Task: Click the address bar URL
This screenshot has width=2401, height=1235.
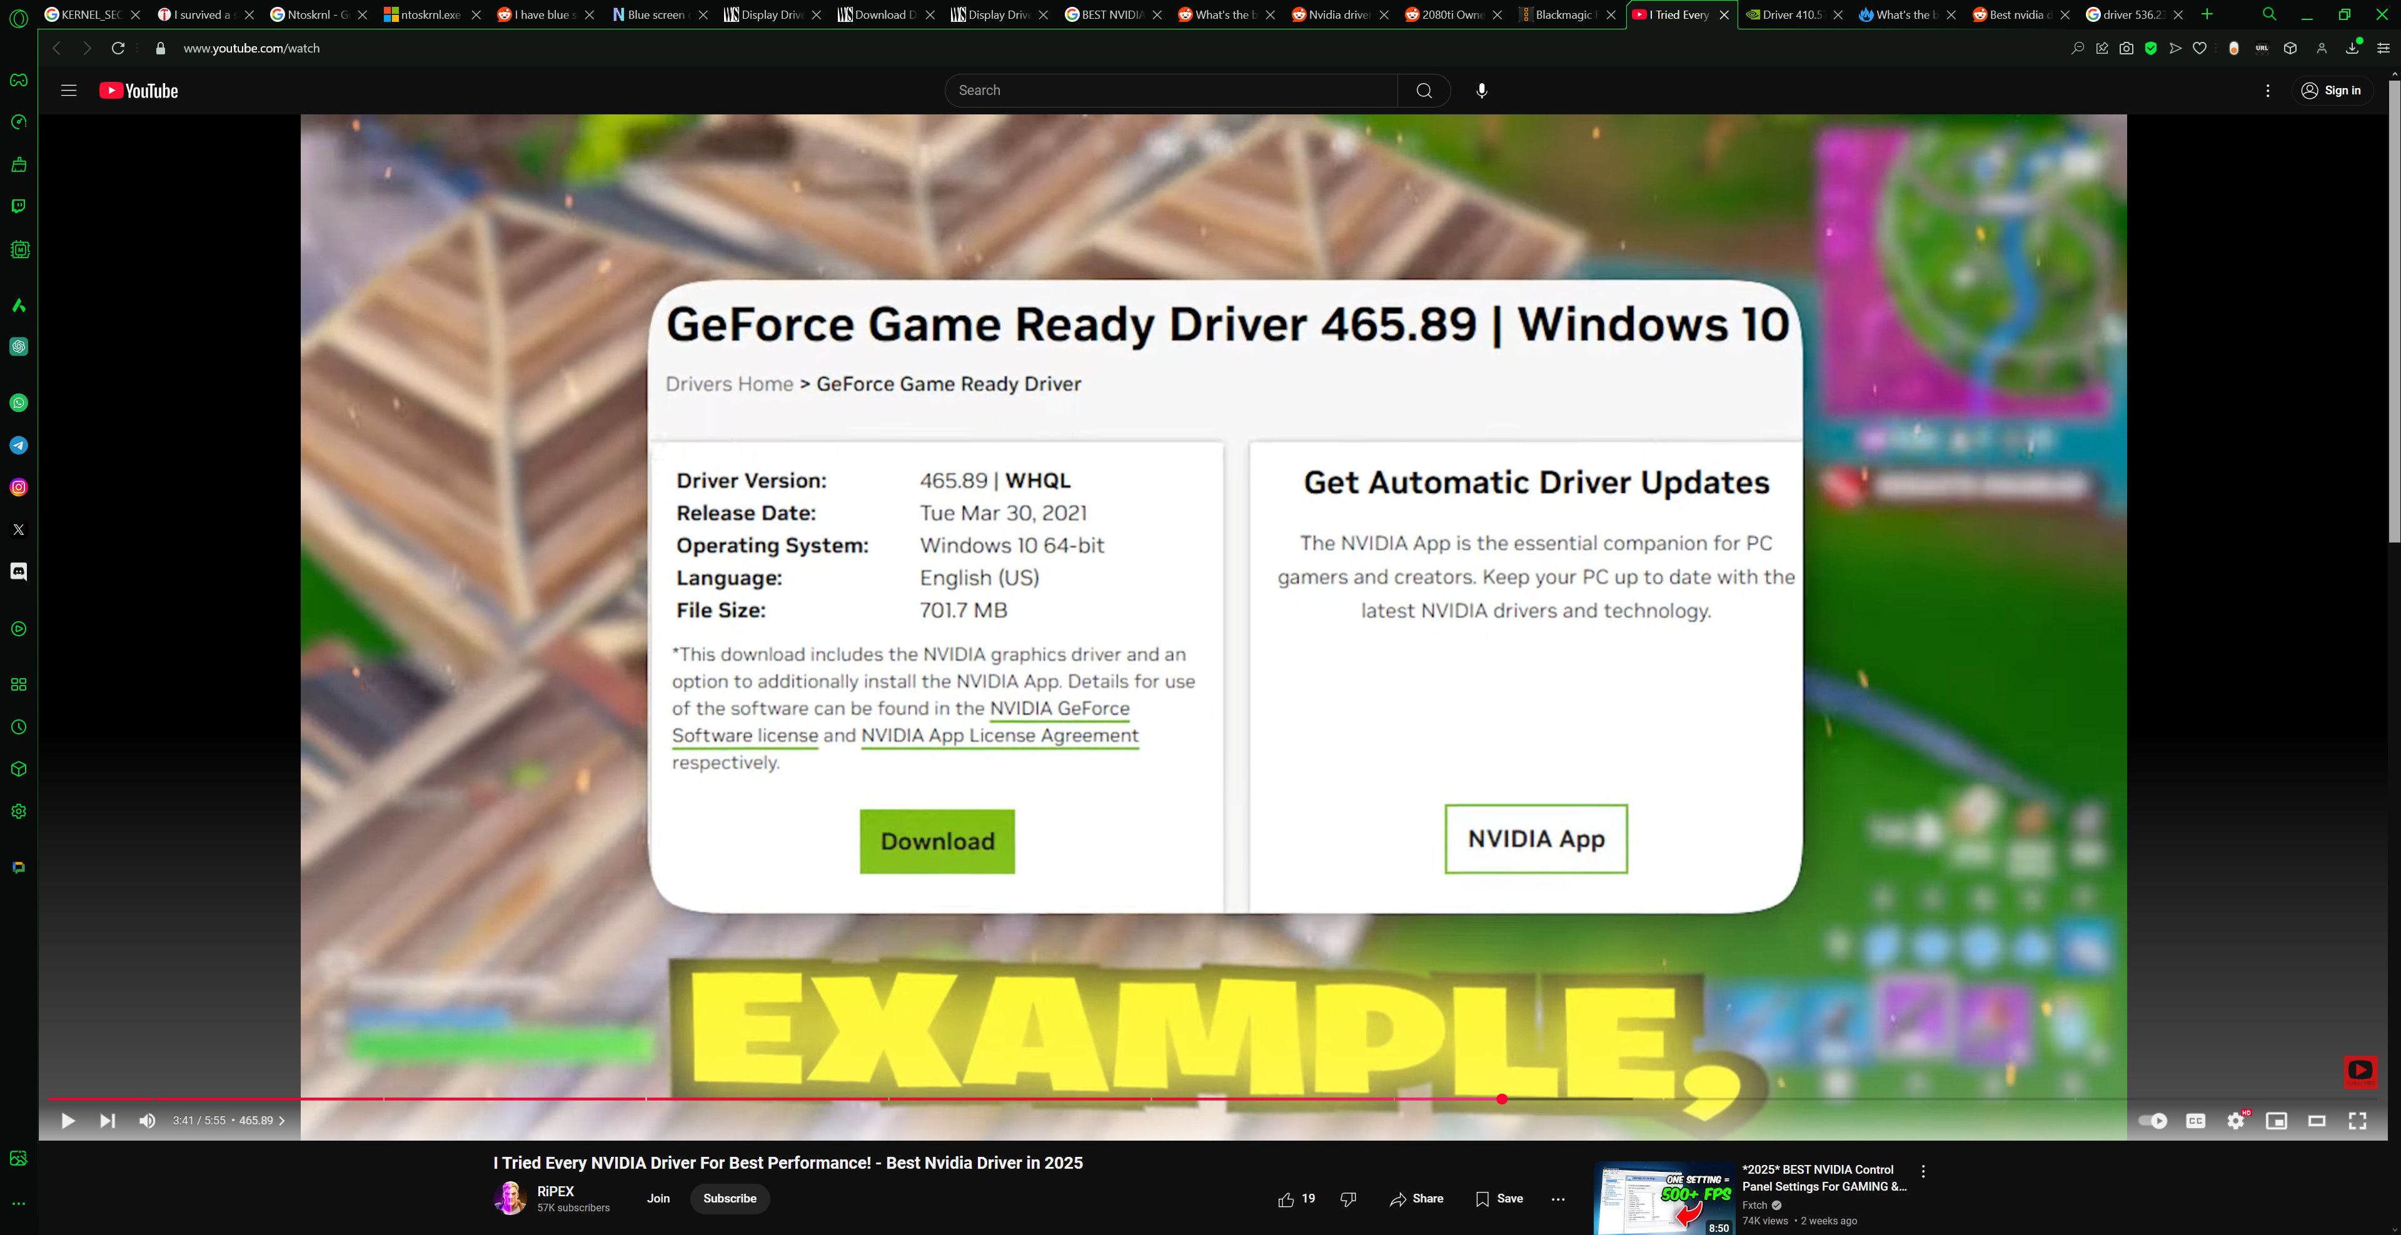Action: pyautogui.click(x=251, y=48)
